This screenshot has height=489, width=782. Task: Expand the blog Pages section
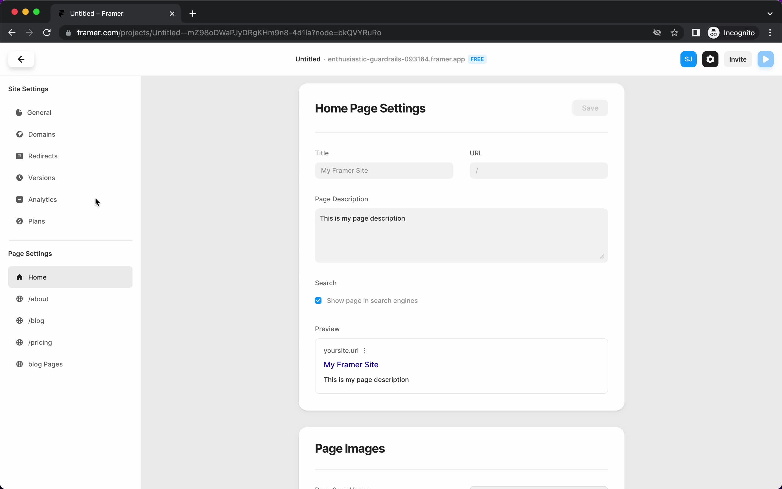tap(45, 364)
